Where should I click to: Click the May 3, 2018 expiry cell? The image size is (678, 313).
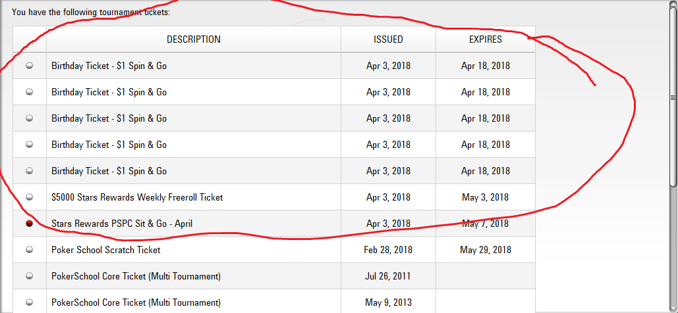tap(486, 197)
